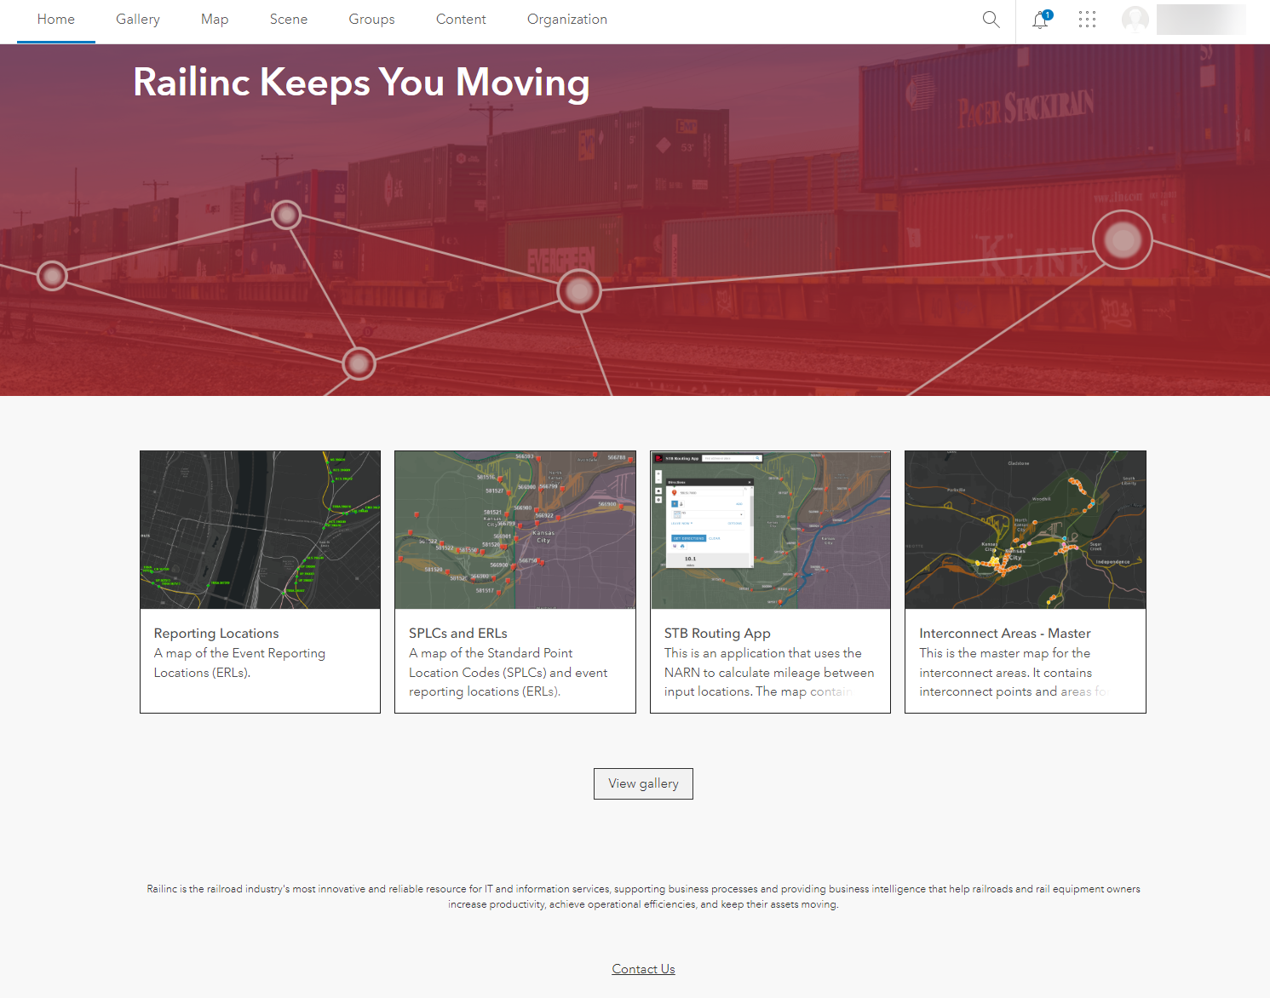Go to the Home tab

(56, 20)
